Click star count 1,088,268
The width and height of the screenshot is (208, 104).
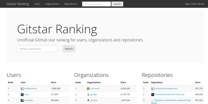tap(56, 88)
